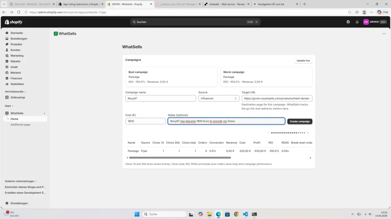
Task: Open a new browser tab
Action: [x=304, y=4]
